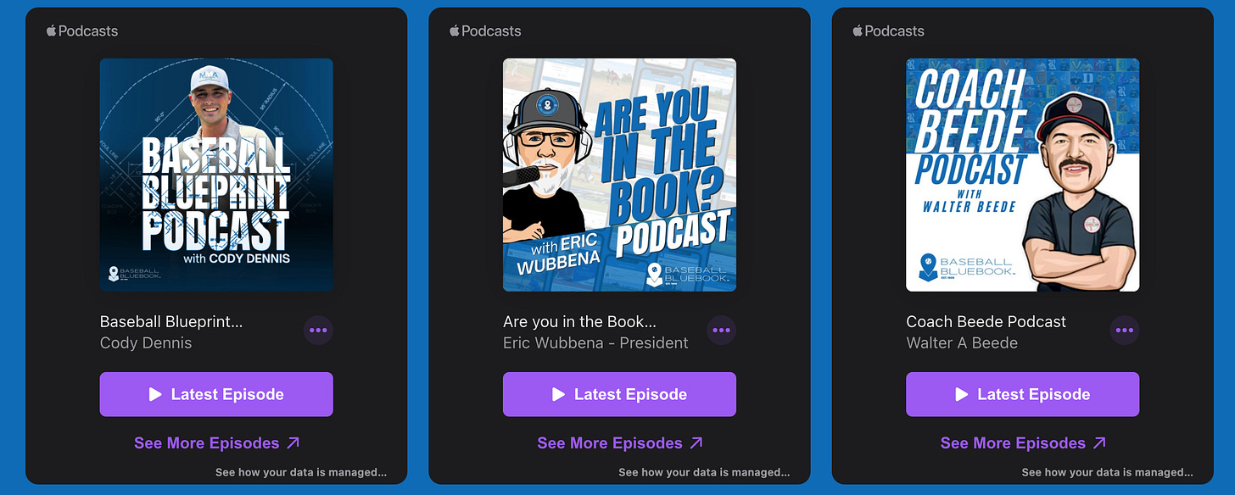
Task: See more episodes of Are you in the Book podcast
Action: tap(619, 443)
